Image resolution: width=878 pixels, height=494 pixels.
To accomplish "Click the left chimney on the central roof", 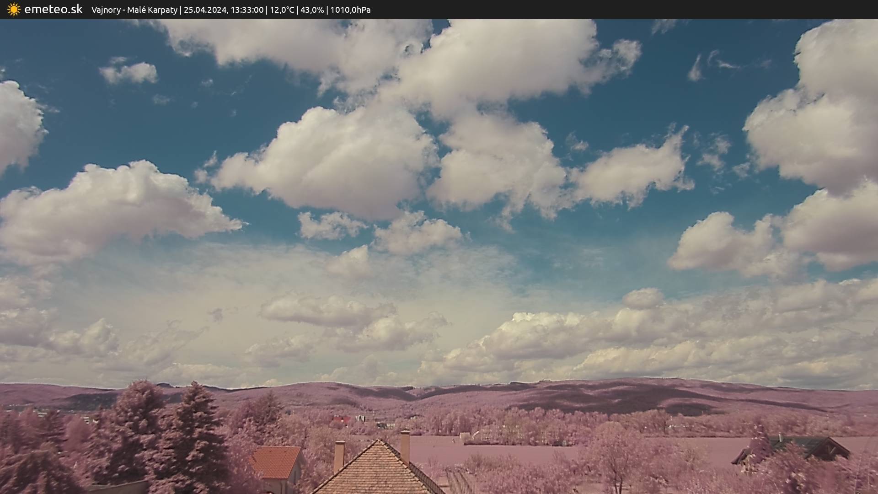I will pyautogui.click(x=339, y=456).
